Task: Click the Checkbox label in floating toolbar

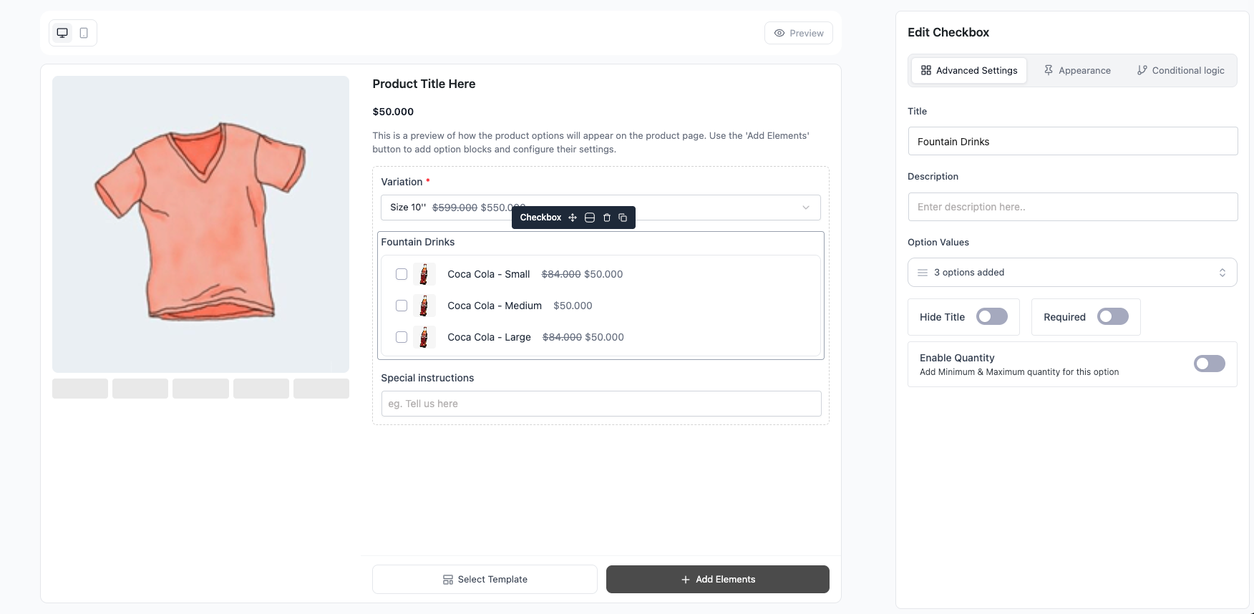Action: (540, 218)
